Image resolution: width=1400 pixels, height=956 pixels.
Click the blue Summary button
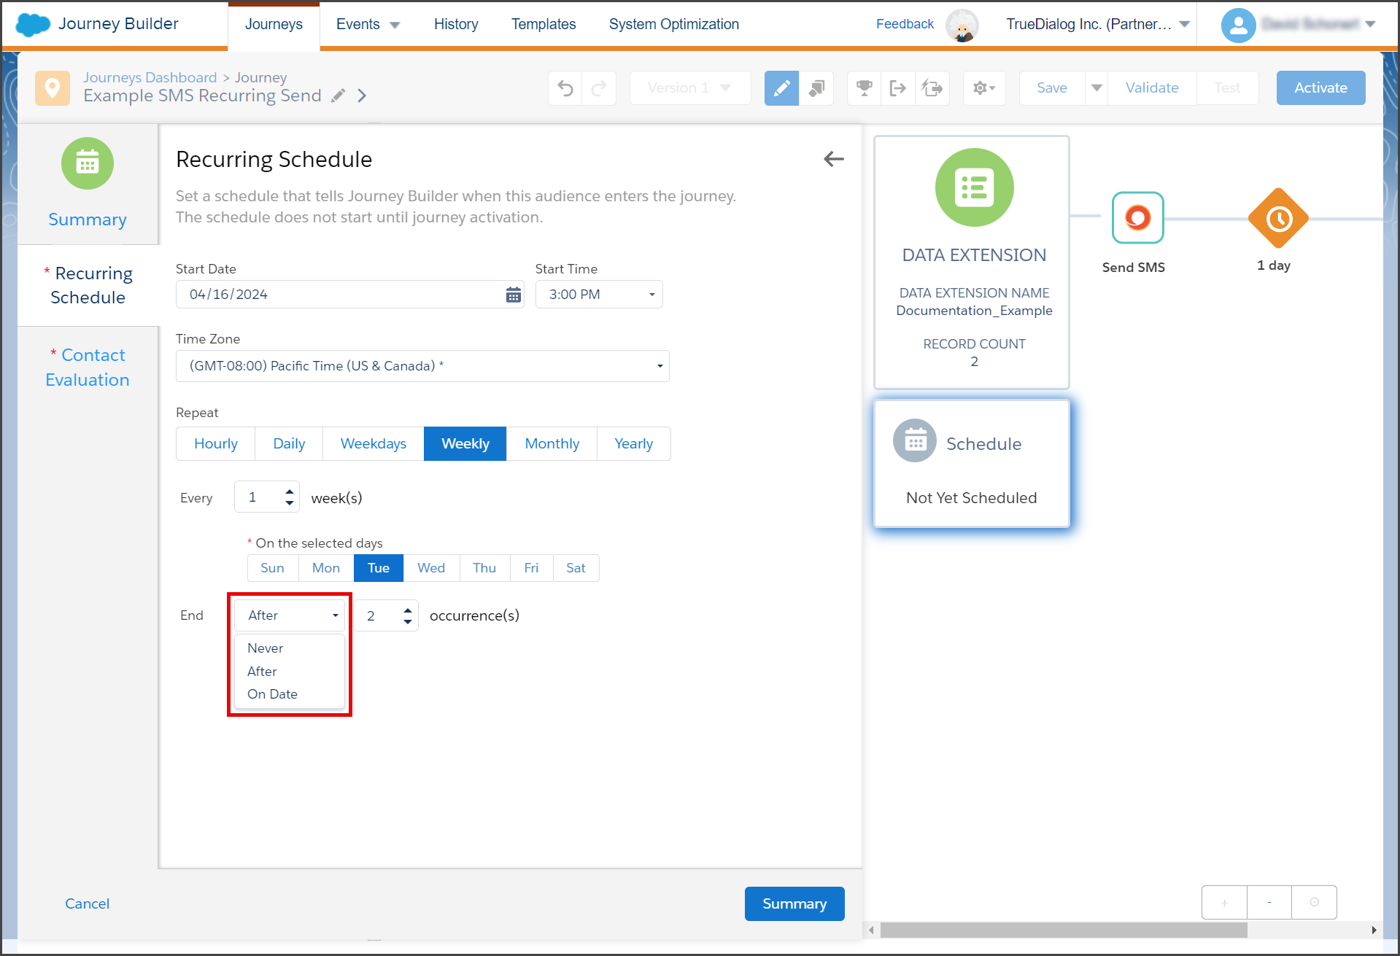point(794,903)
